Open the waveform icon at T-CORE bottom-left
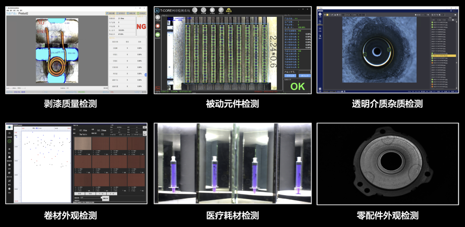This screenshot has height=227, width=465. [158, 88]
